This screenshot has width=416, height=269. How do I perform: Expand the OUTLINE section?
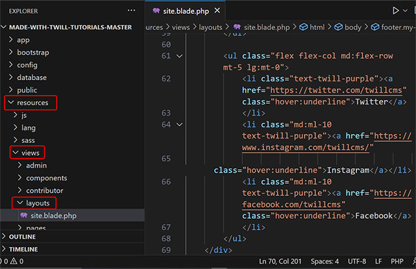(22, 237)
